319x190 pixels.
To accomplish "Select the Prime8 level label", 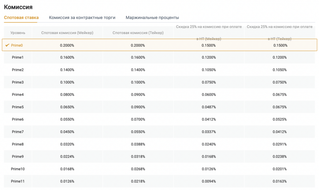I will [x=18, y=144].
